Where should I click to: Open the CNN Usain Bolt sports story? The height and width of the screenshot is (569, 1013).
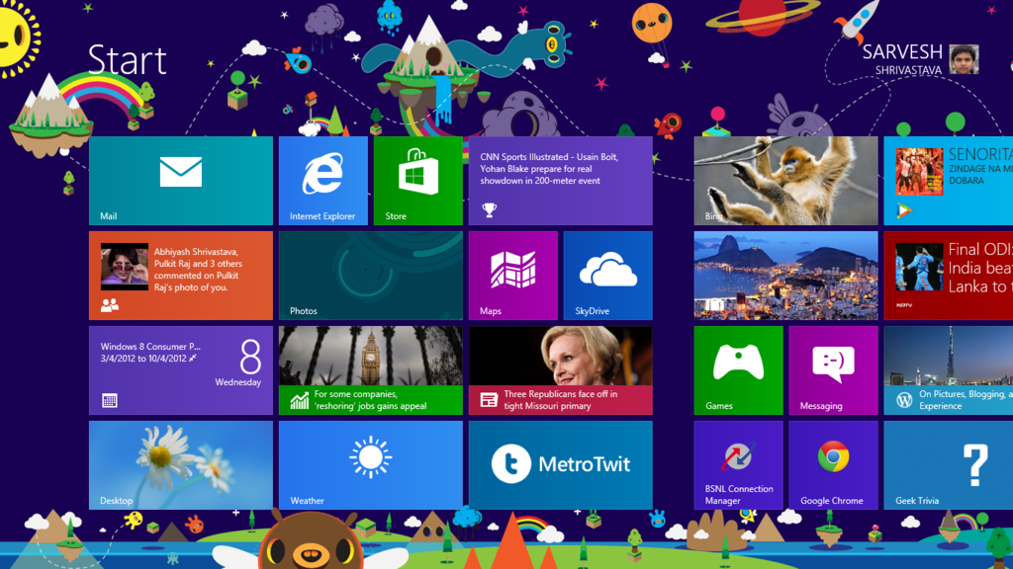pyautogui.click(x=560, y=180)
